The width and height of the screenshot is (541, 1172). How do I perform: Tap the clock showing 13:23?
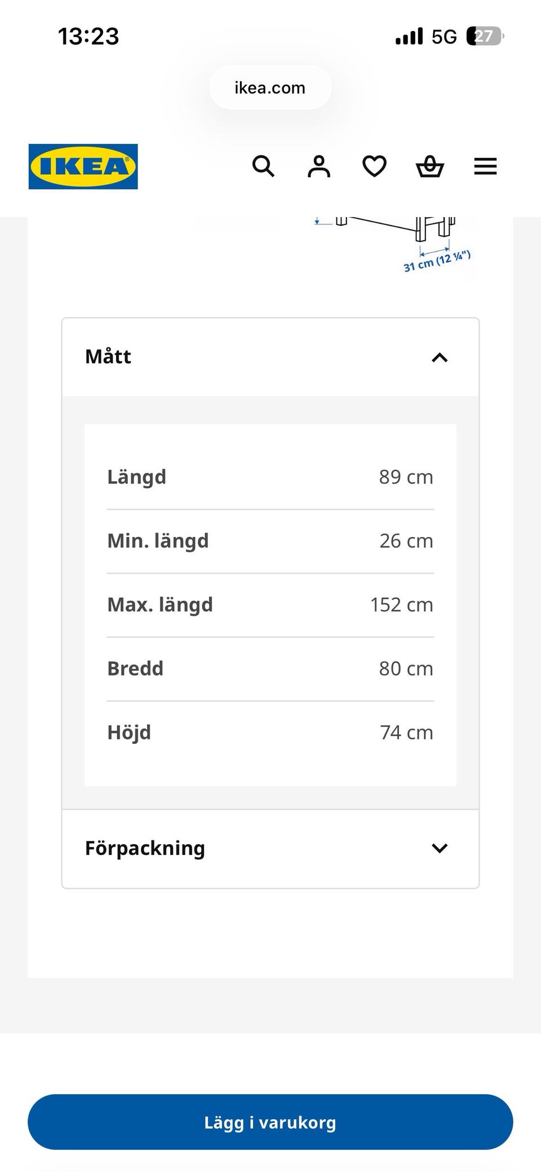click(x=88, y=37)
